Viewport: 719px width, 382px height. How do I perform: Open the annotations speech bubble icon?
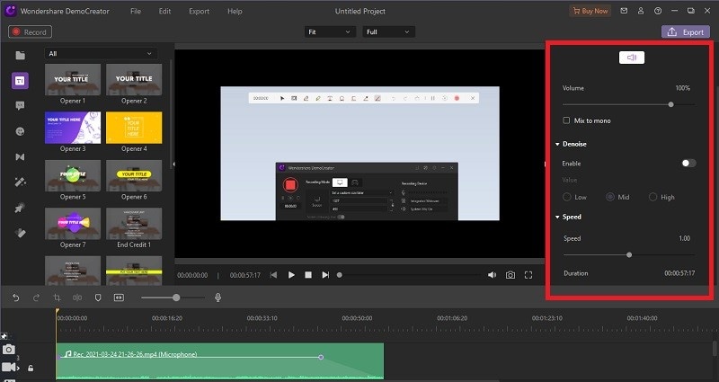coord(20,106)
